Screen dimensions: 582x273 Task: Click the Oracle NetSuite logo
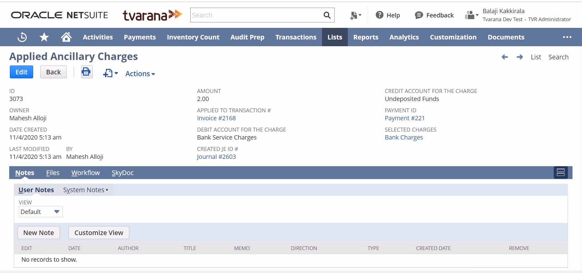60,15
